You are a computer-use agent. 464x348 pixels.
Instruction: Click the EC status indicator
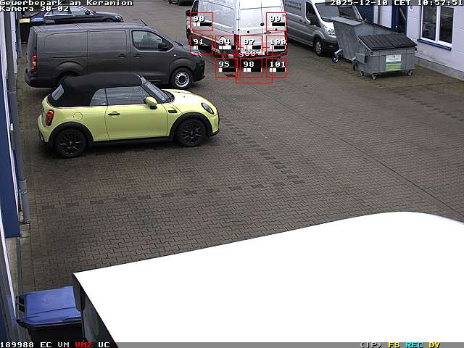[x=46, y=344]
